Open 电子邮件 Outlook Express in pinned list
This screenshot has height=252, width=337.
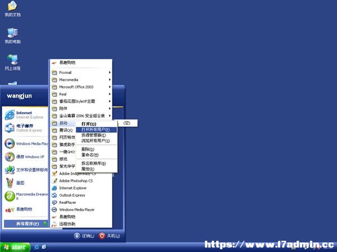pos(25,128)
